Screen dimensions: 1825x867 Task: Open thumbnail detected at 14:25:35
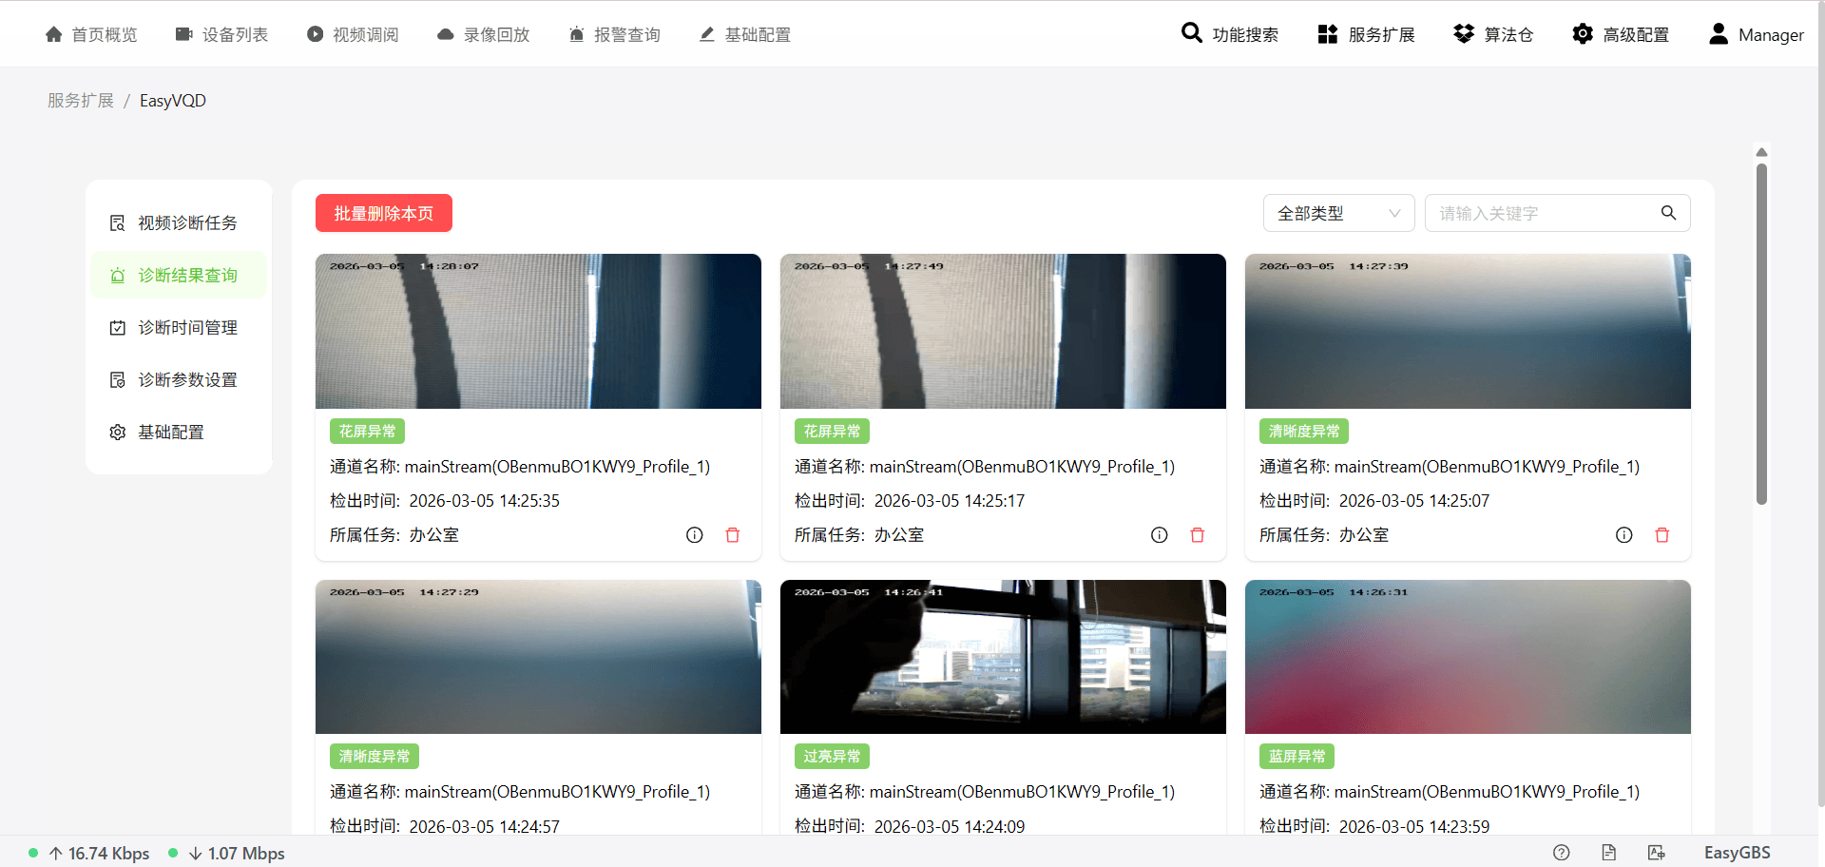(x=538, y=331)
